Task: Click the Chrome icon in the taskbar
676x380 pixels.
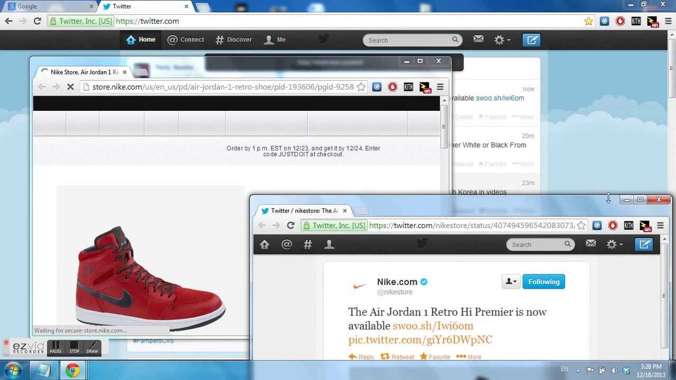Action: pos(73,370)
